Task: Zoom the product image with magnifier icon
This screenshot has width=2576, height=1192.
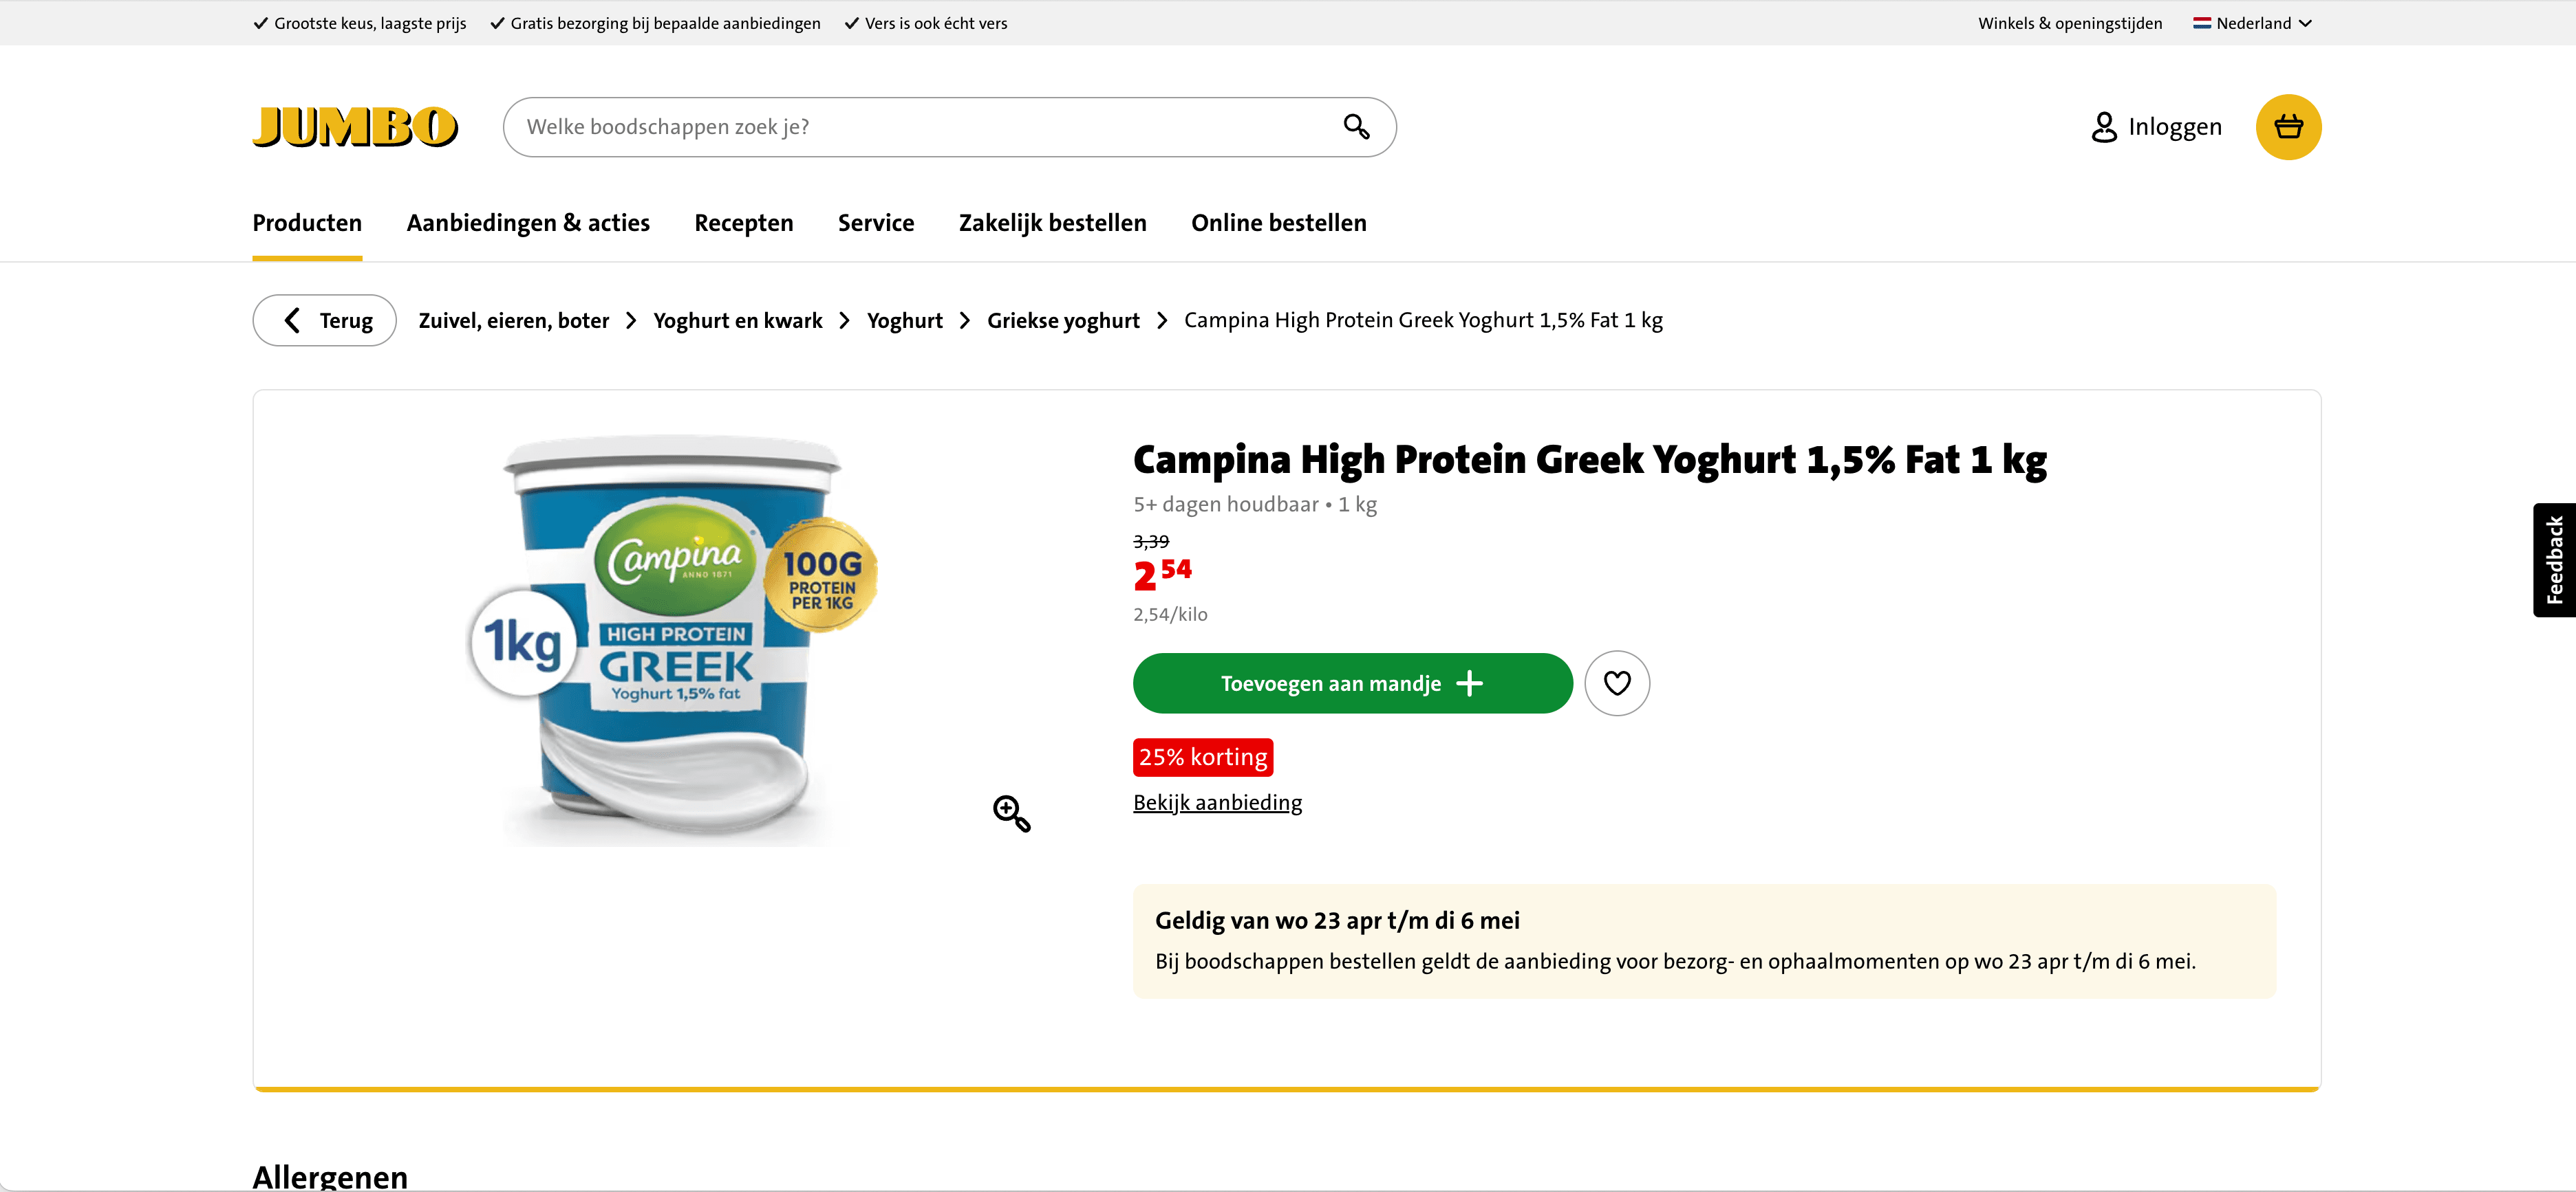Action: pos(1011,813)
